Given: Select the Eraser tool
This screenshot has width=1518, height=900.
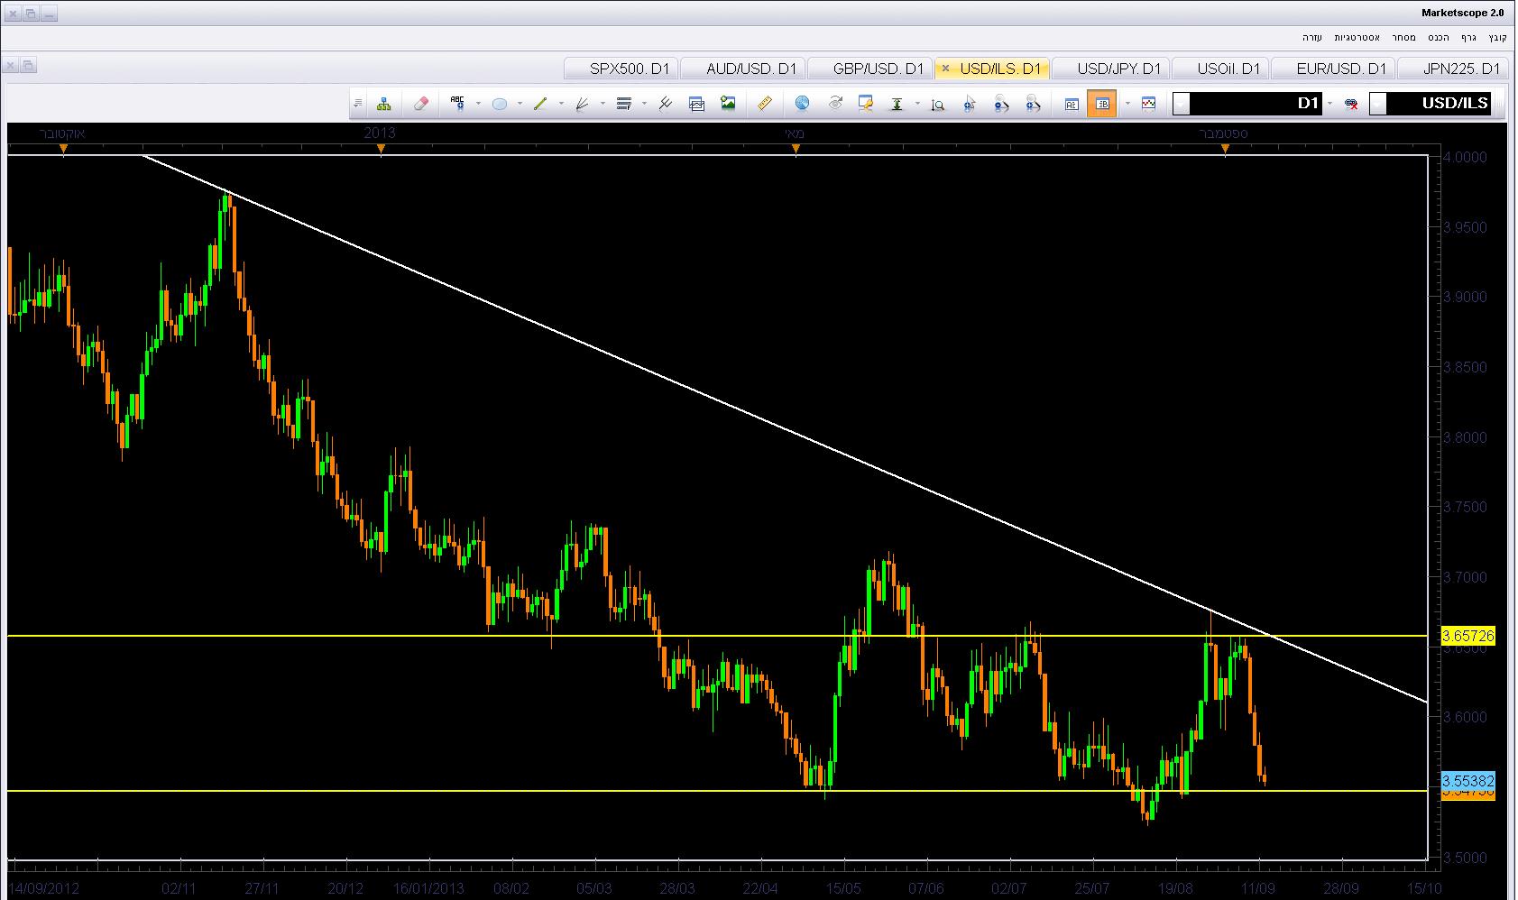Looking at the screenshot, I should [x=420, y=104].
